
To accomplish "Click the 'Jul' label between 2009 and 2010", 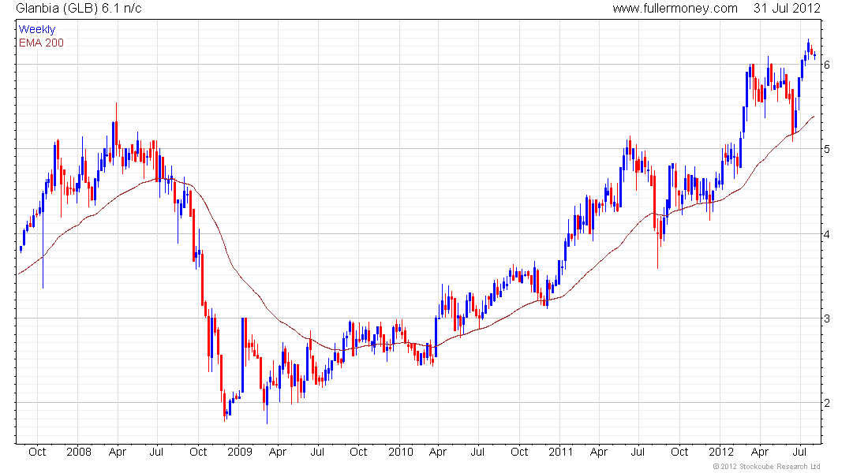I will [317, 452].
